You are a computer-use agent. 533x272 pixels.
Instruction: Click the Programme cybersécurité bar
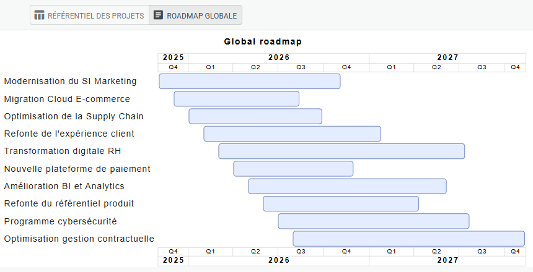(373, 221)
